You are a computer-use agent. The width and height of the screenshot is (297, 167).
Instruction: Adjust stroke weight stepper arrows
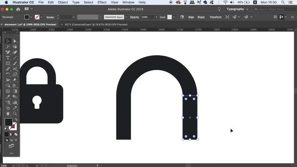click(x=58, y=17)
